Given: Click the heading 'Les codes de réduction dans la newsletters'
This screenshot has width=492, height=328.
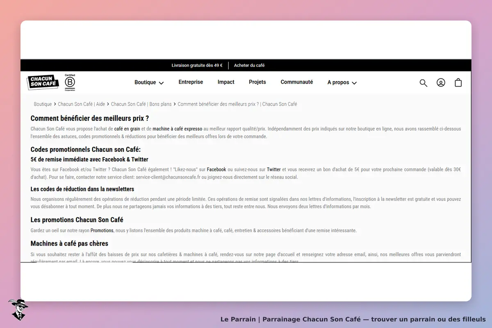Looking at the screenshot, I should 82,189.
